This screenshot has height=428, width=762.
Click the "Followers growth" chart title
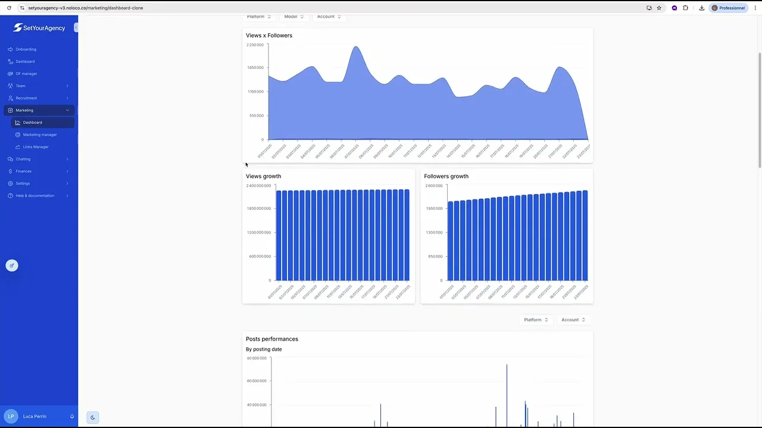pyautogui.click(x=446, y=177)
